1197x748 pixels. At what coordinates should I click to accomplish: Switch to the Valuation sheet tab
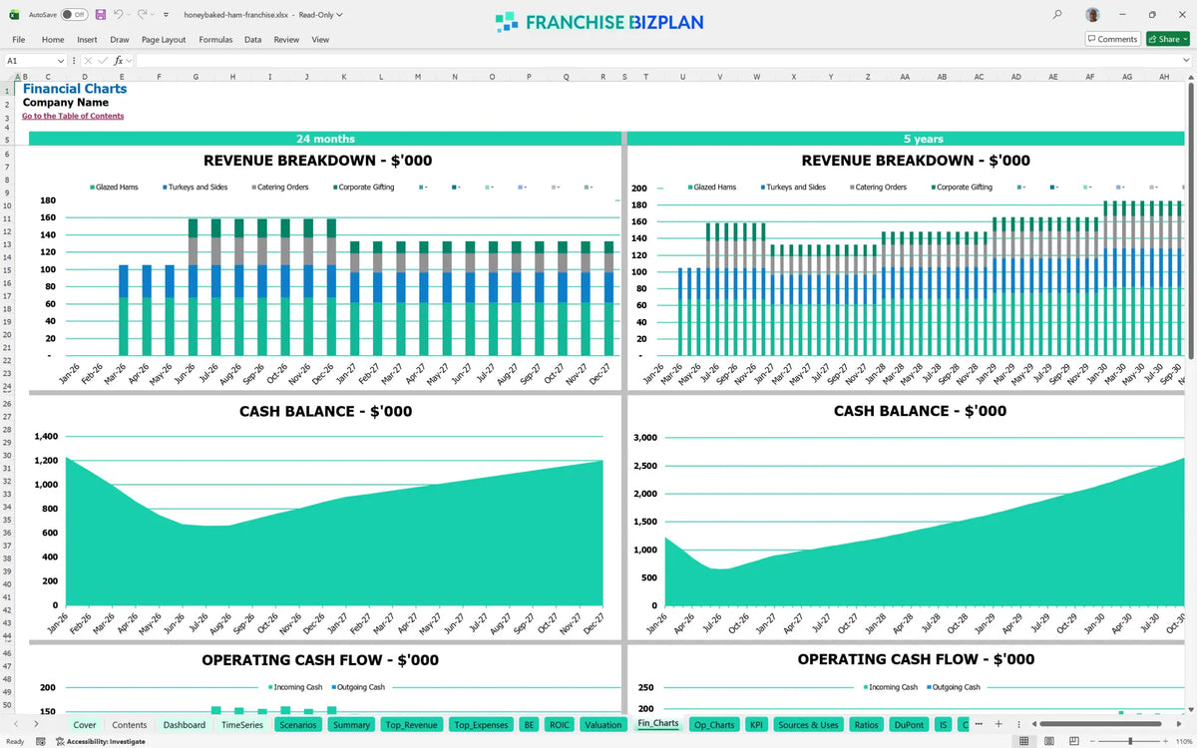(x=603, y=725)
